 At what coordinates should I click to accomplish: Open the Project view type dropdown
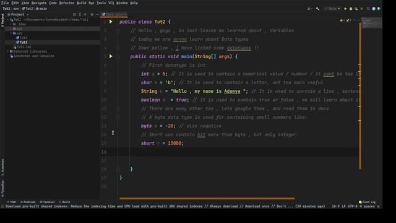pos(18,14)
